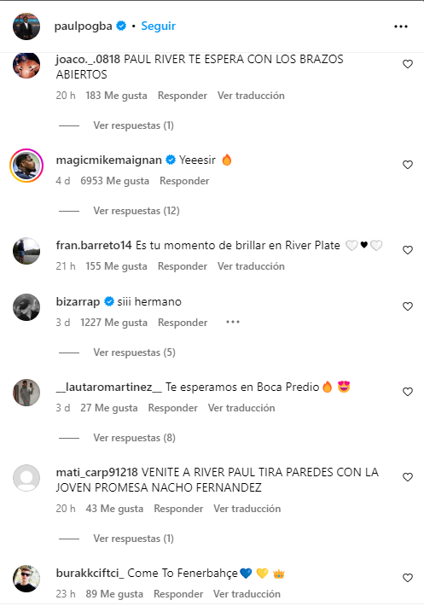Screen dimensions: 424x606
Task: Expand Ver respuestas (12) under magicmikemaignan
Action: pos(136,211)
